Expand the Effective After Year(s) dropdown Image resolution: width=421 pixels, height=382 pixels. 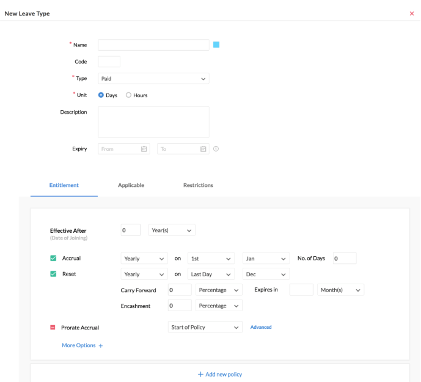[x=172, y=230]
